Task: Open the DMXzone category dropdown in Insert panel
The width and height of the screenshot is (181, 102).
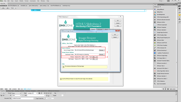Action: [157, 7]
